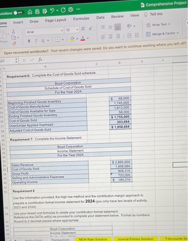
Task: Switch to Page Layout tab
Action: [56, 20]
